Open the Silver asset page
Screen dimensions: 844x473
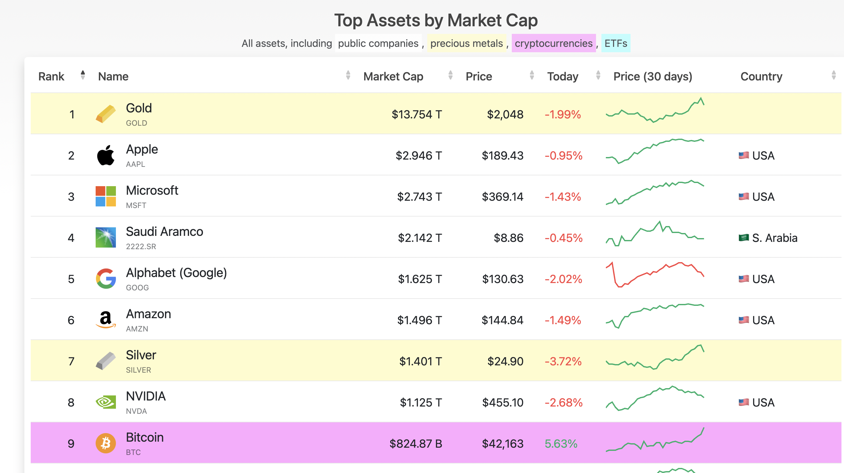[x=141, y=355]
